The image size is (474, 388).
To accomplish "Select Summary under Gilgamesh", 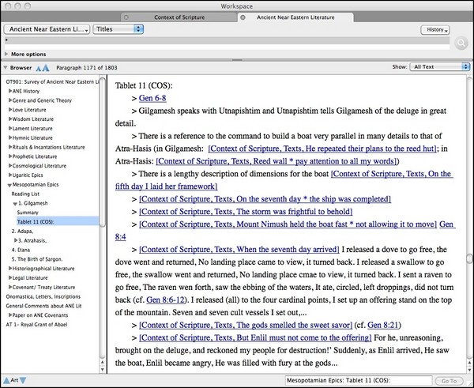I will 28,213.
